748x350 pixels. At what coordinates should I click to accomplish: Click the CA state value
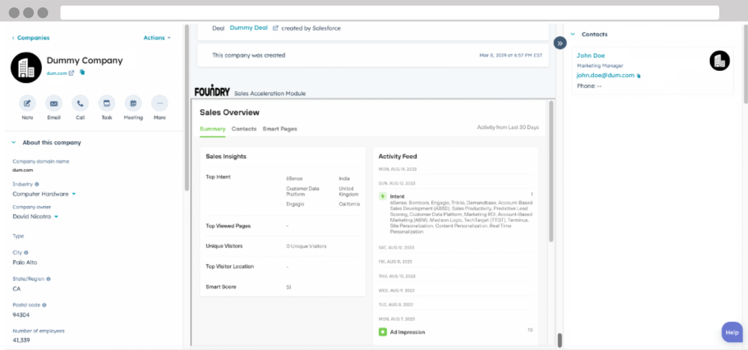pyautogui.click(x=16, y=289)
